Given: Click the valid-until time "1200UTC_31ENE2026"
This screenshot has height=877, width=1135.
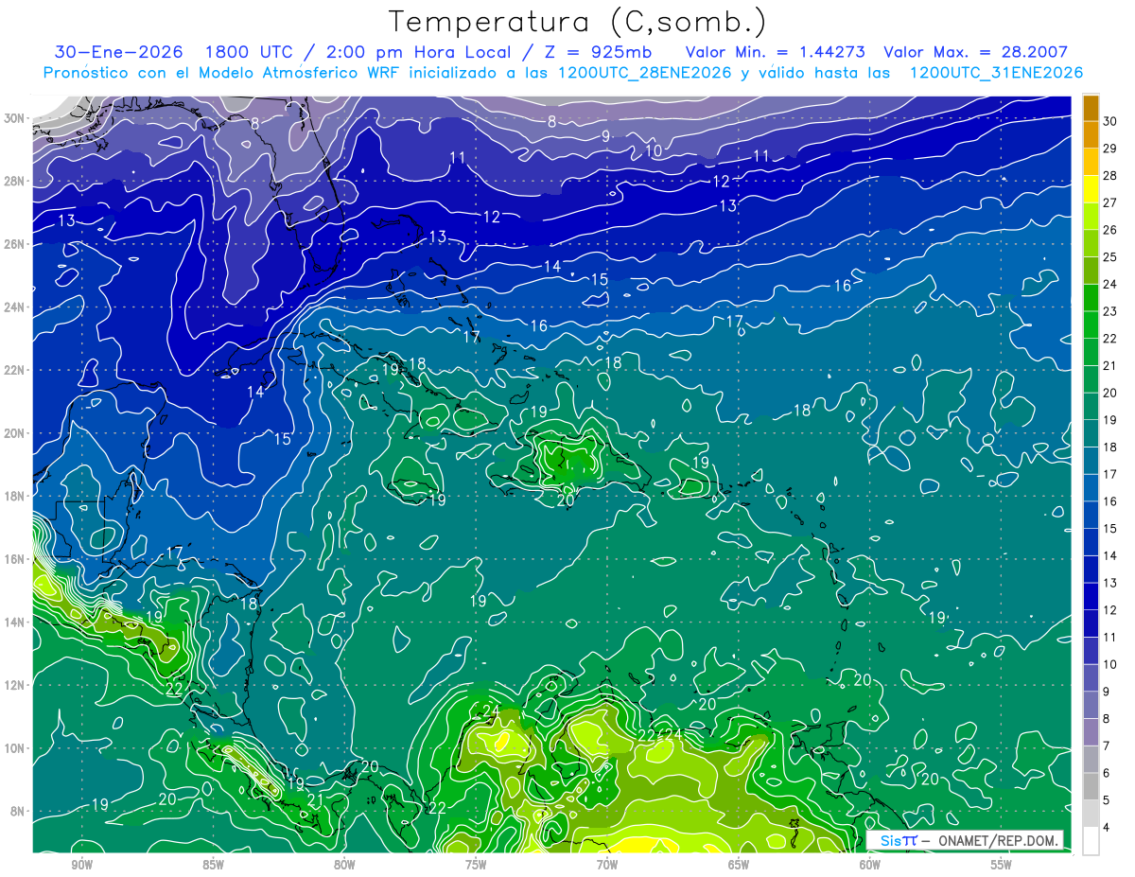Looking at the screenshot, I should [x=995, y=73].
